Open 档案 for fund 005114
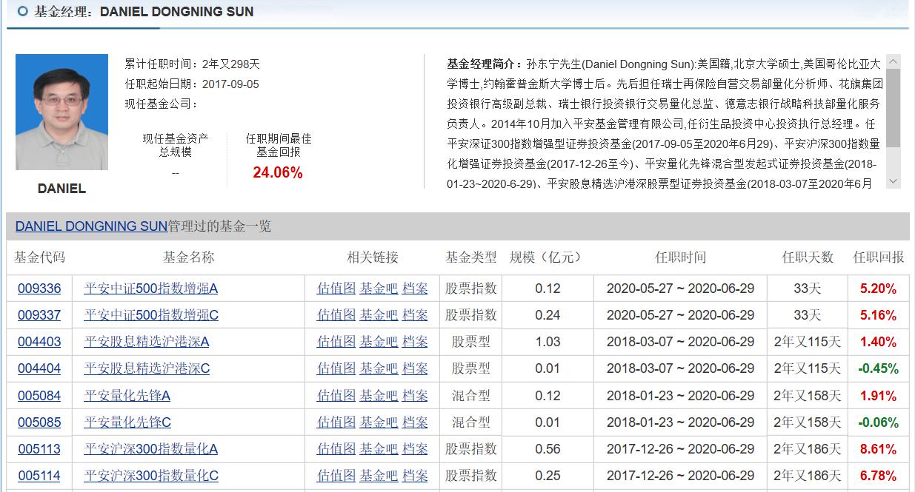Screen dimensions: 915x492 coord(415,476)
